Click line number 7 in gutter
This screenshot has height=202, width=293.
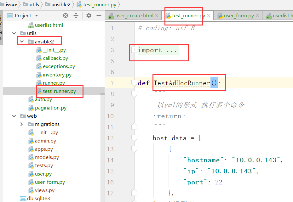click(x=112, y=83)
